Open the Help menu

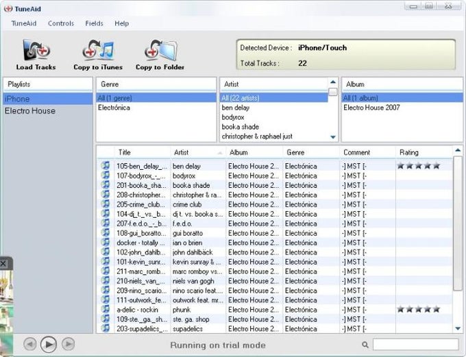[121, 23]
